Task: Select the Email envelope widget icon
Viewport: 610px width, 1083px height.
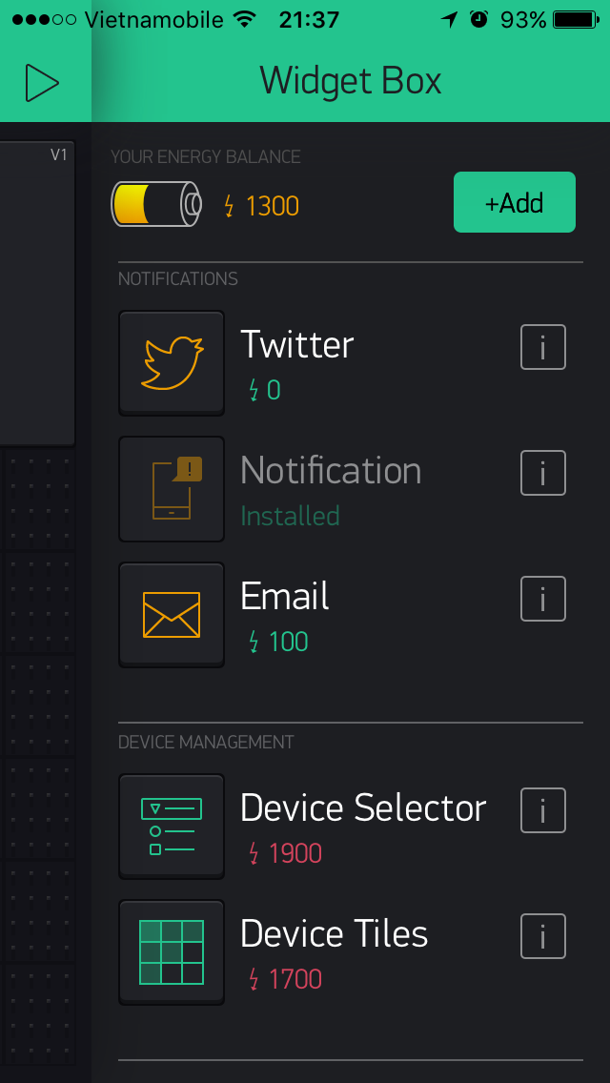Action: pos(172,615)
